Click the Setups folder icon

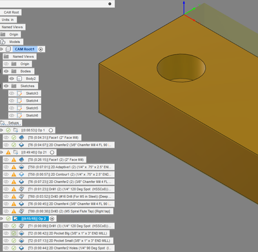tap(3, 123)
